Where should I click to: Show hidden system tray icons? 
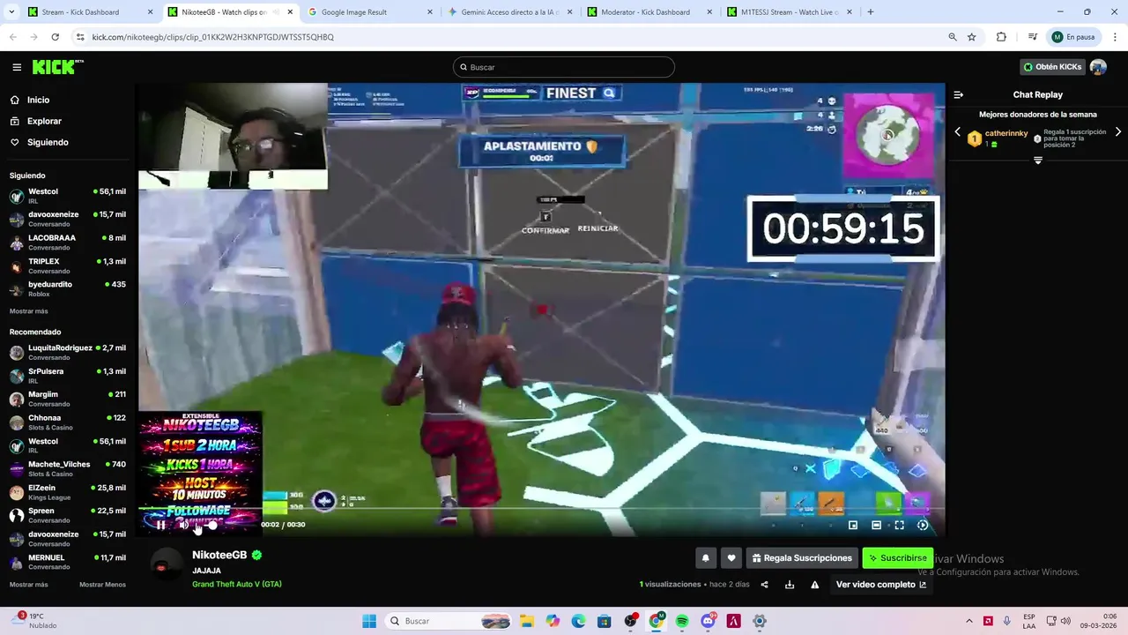tap(969, 621)
